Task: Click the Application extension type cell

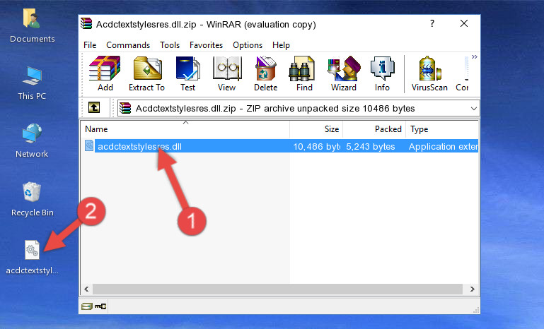Action: (x=444, y=146)
